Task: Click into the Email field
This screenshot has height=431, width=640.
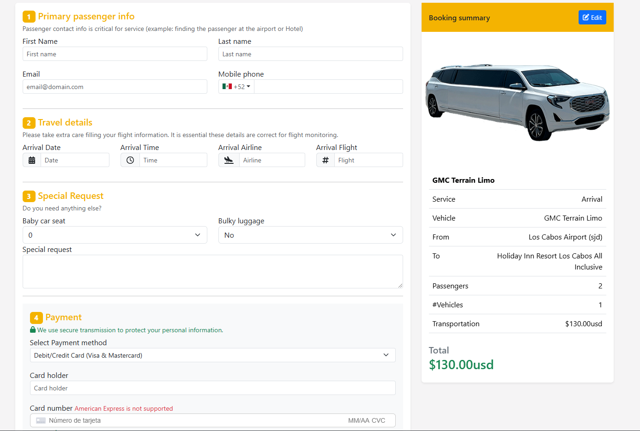Action: click(x=115, y=87)
